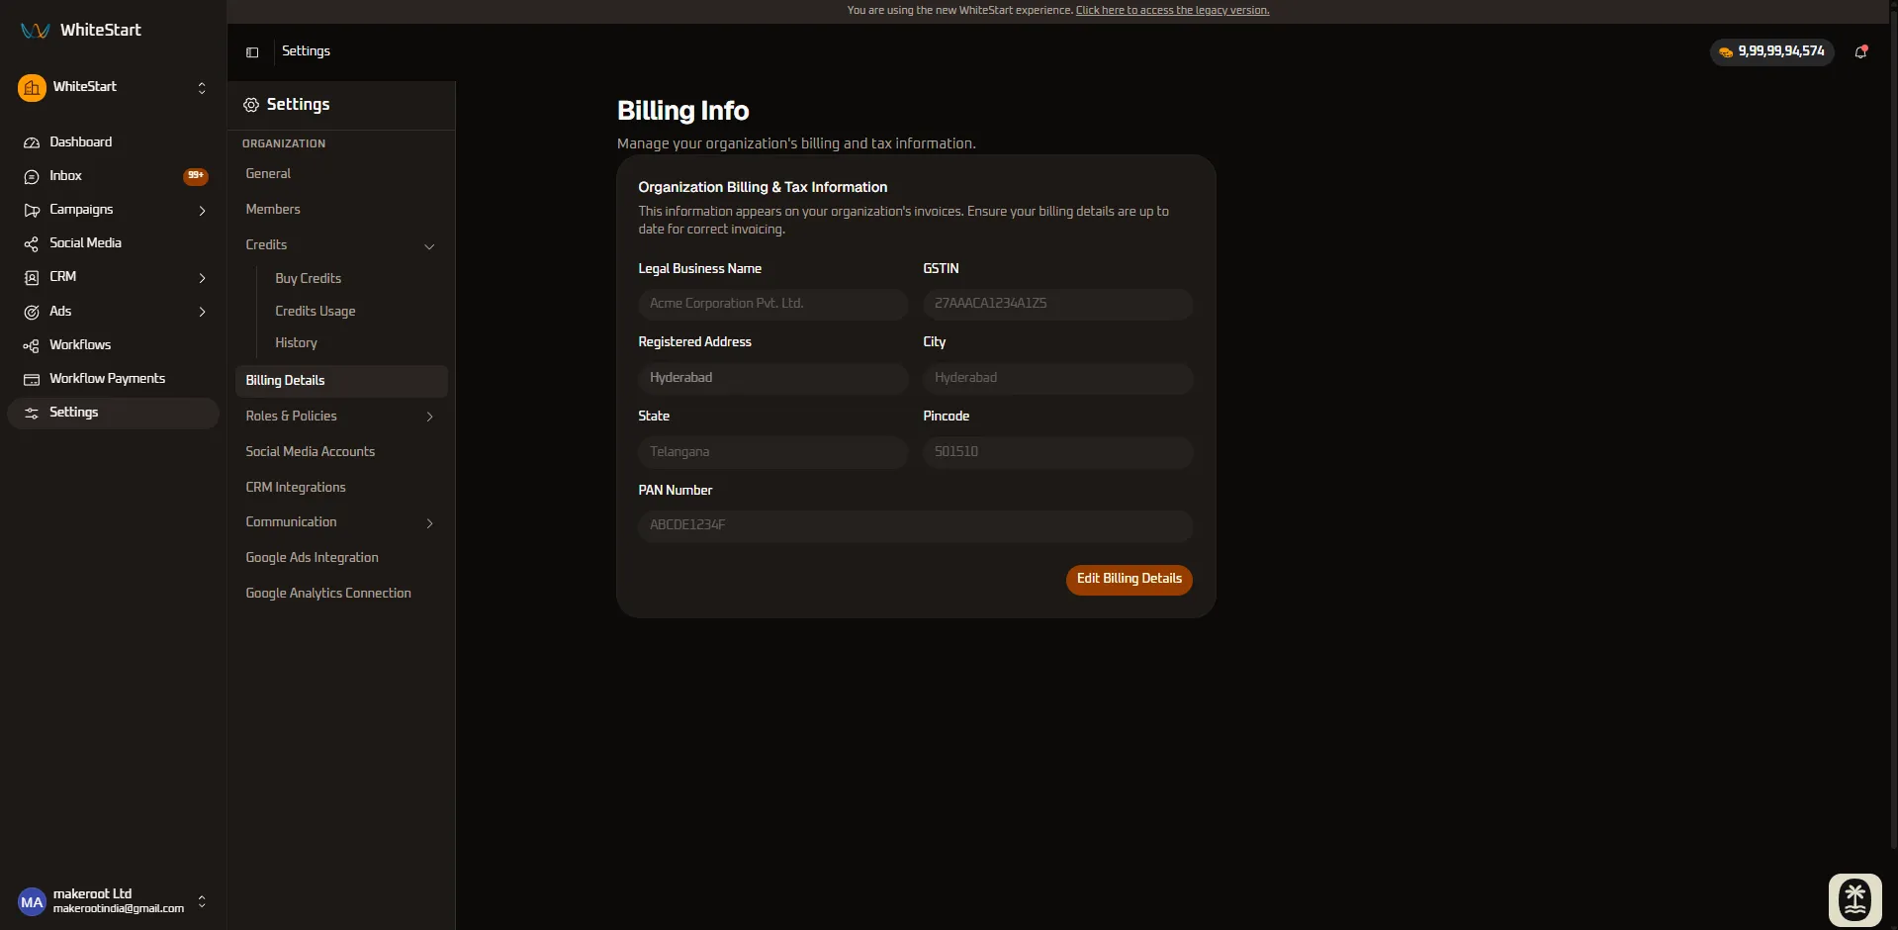Screen dimensions: 1898x930
Task: Select Billing Details in settings menu
Action: coord(341,381)
